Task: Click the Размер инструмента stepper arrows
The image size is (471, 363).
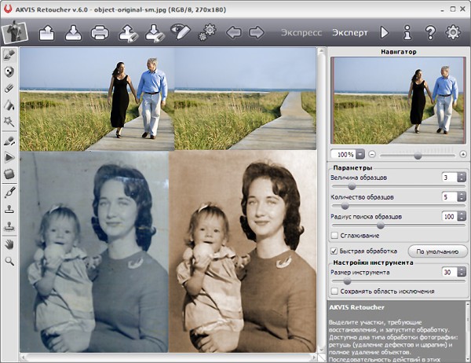Action: pyautogui.click(x=462, y=272)
